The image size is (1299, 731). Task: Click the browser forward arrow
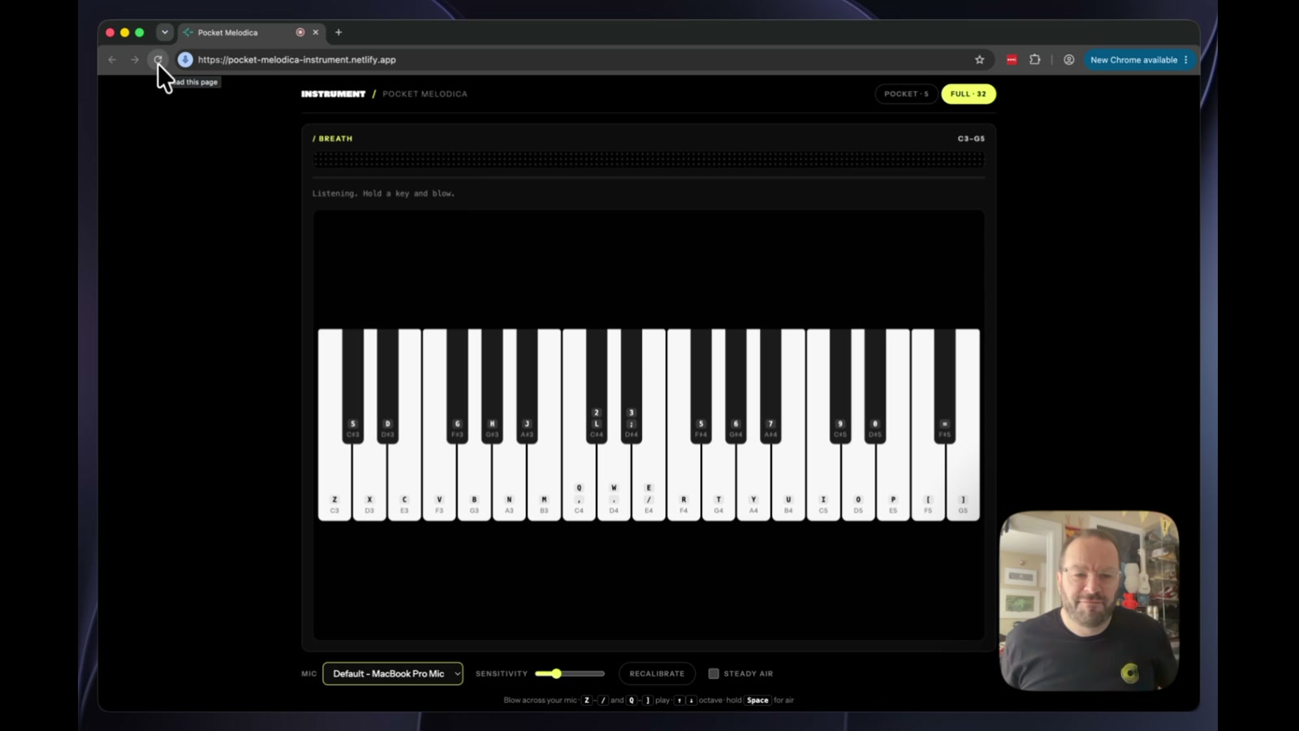pos(135,59)
